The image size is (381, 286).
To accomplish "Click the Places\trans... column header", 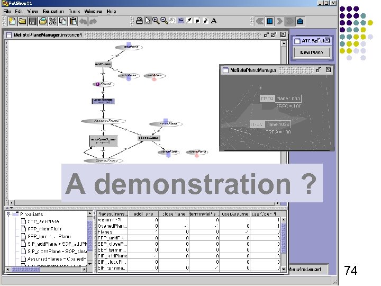I will (113, 214).
